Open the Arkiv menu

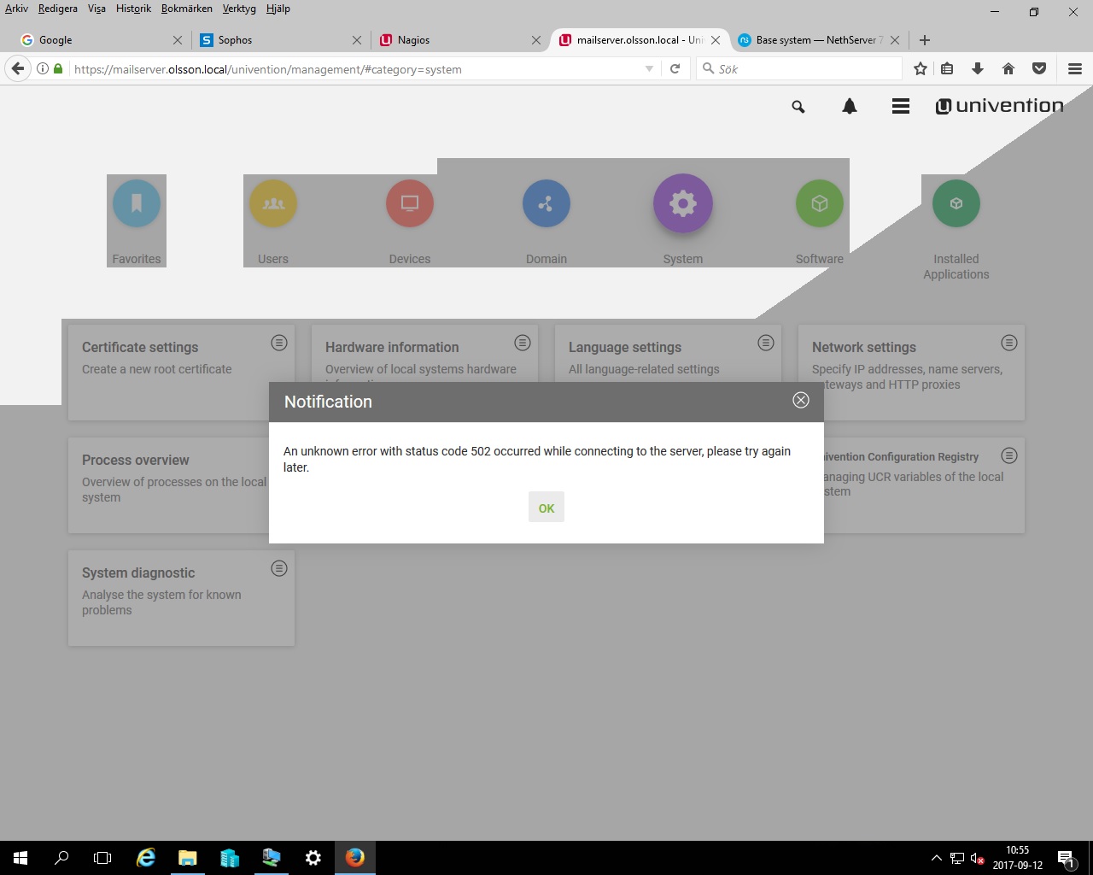pyautogui.click(x=16, y=9)
